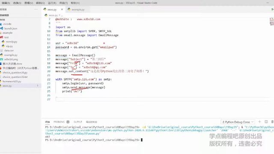
Task: Click the www.xdbcb8.com text on line 7
Action: [89, 19]
